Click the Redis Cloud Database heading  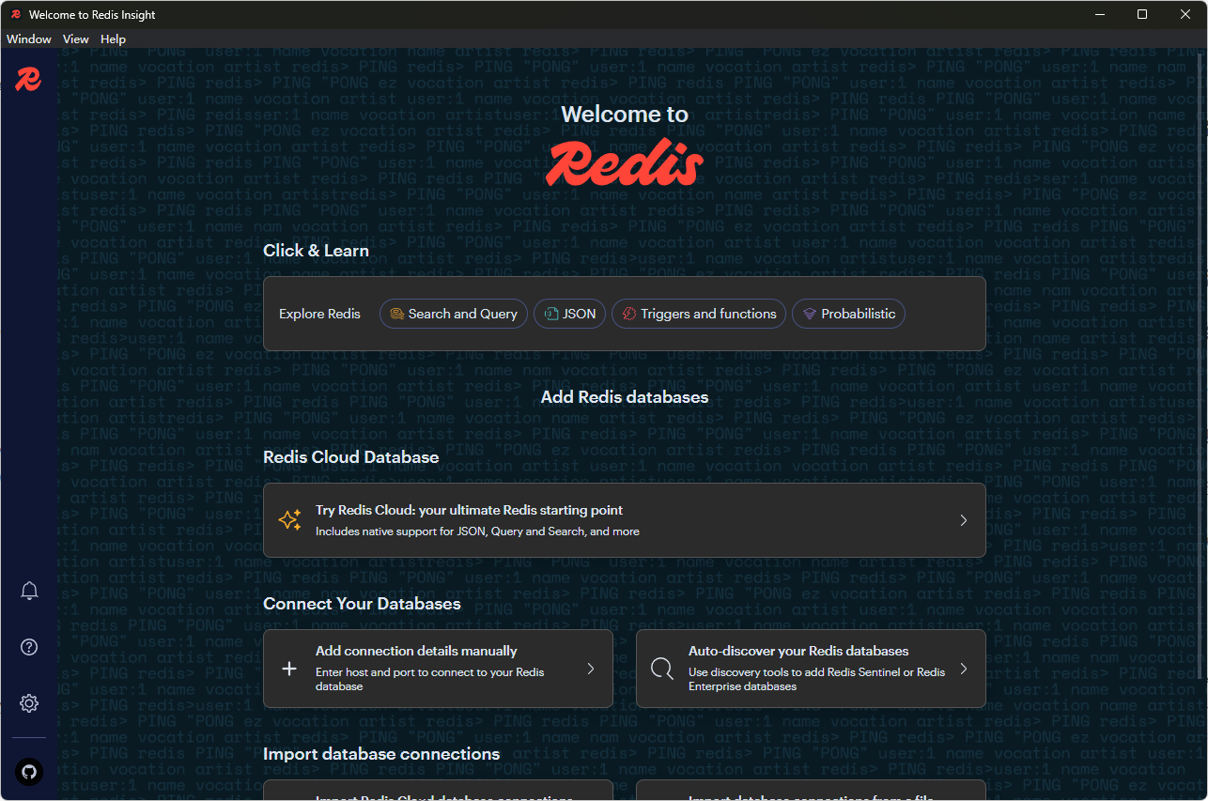click(350, 457)
